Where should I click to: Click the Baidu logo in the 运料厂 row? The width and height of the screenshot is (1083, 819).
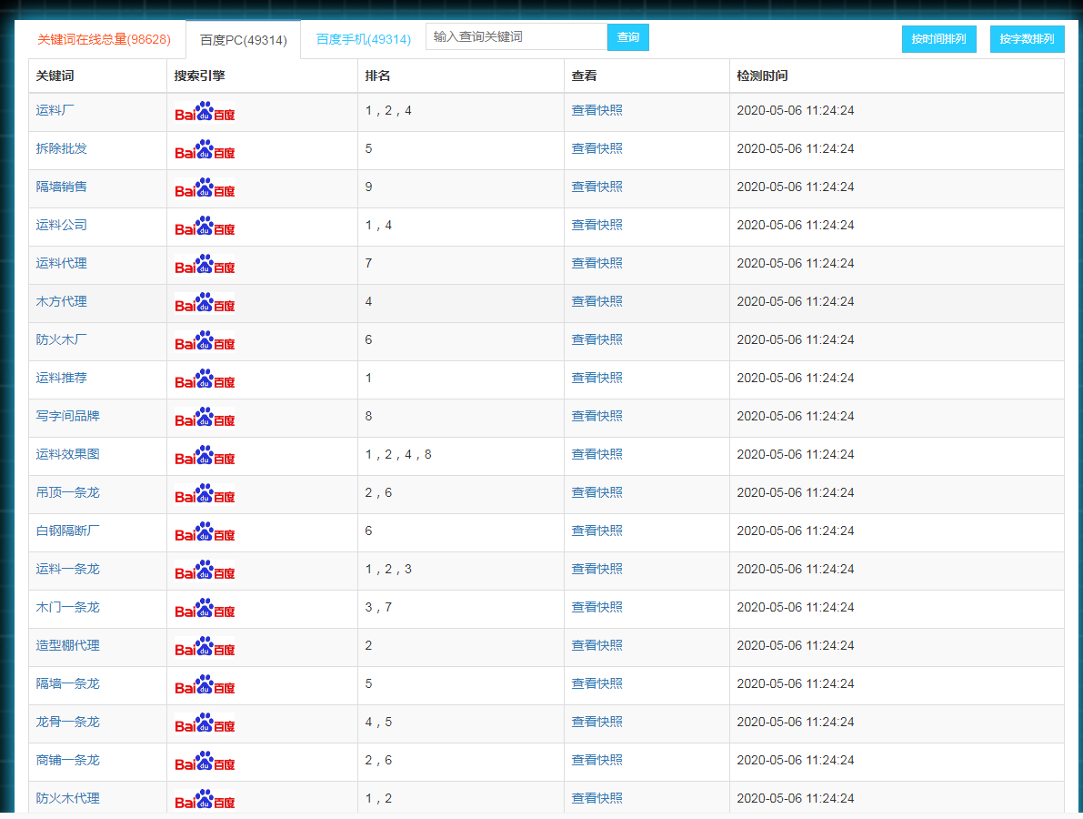[x=205, y=112]
